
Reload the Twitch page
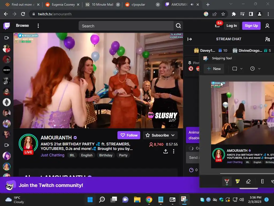coord(23,14)
